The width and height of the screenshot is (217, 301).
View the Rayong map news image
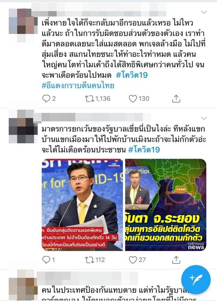[x=165, y=205]
